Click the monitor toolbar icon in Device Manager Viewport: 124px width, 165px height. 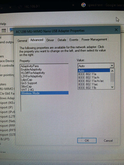tap(12, 30)
